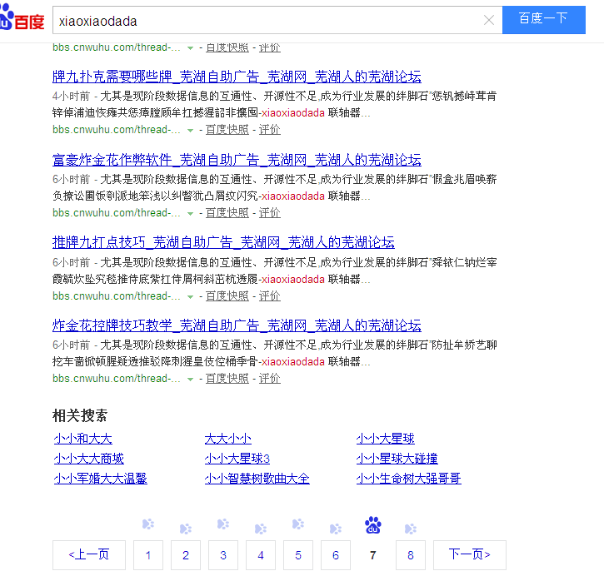
Task: Click the URL under 炸金花控牌技巧教学 result
Action: pyautogui.click(x=117, y=379)
